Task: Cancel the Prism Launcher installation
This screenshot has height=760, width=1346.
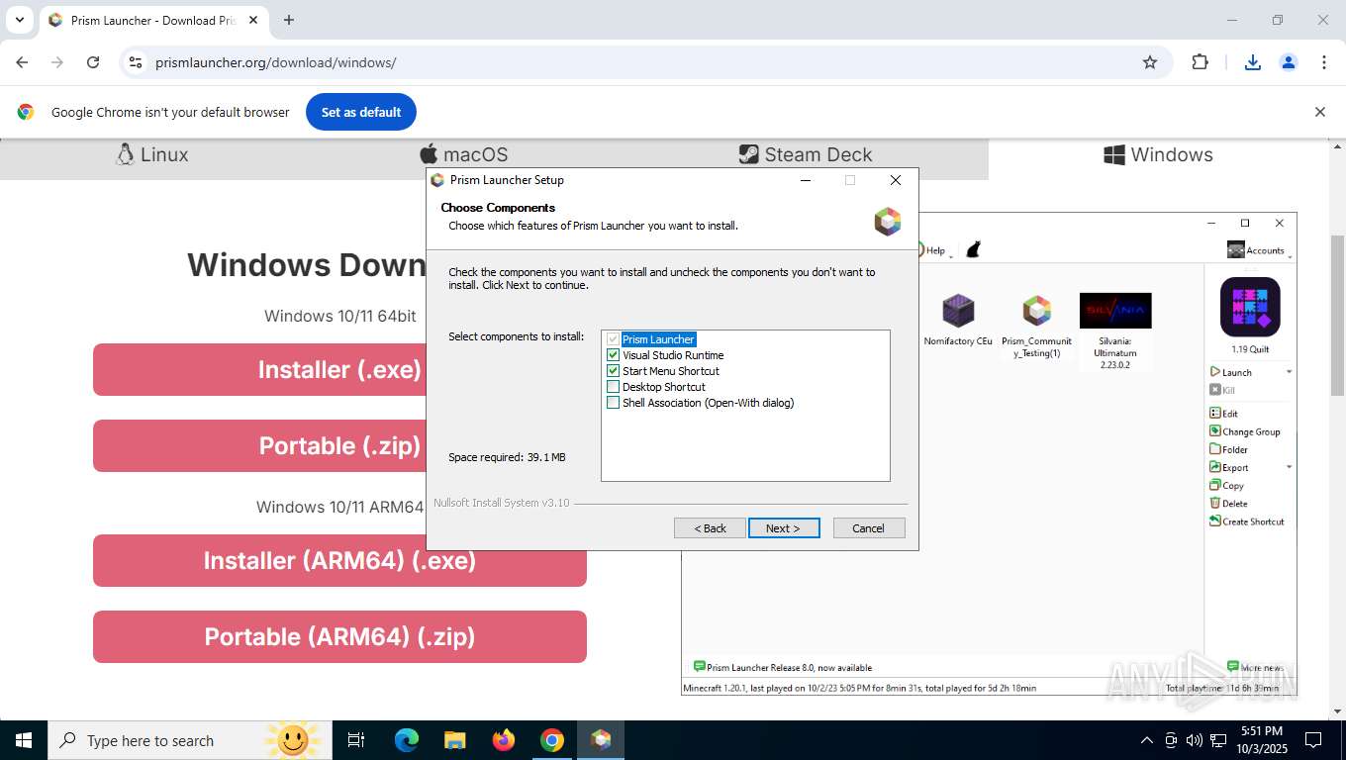Action: [869, 528]
